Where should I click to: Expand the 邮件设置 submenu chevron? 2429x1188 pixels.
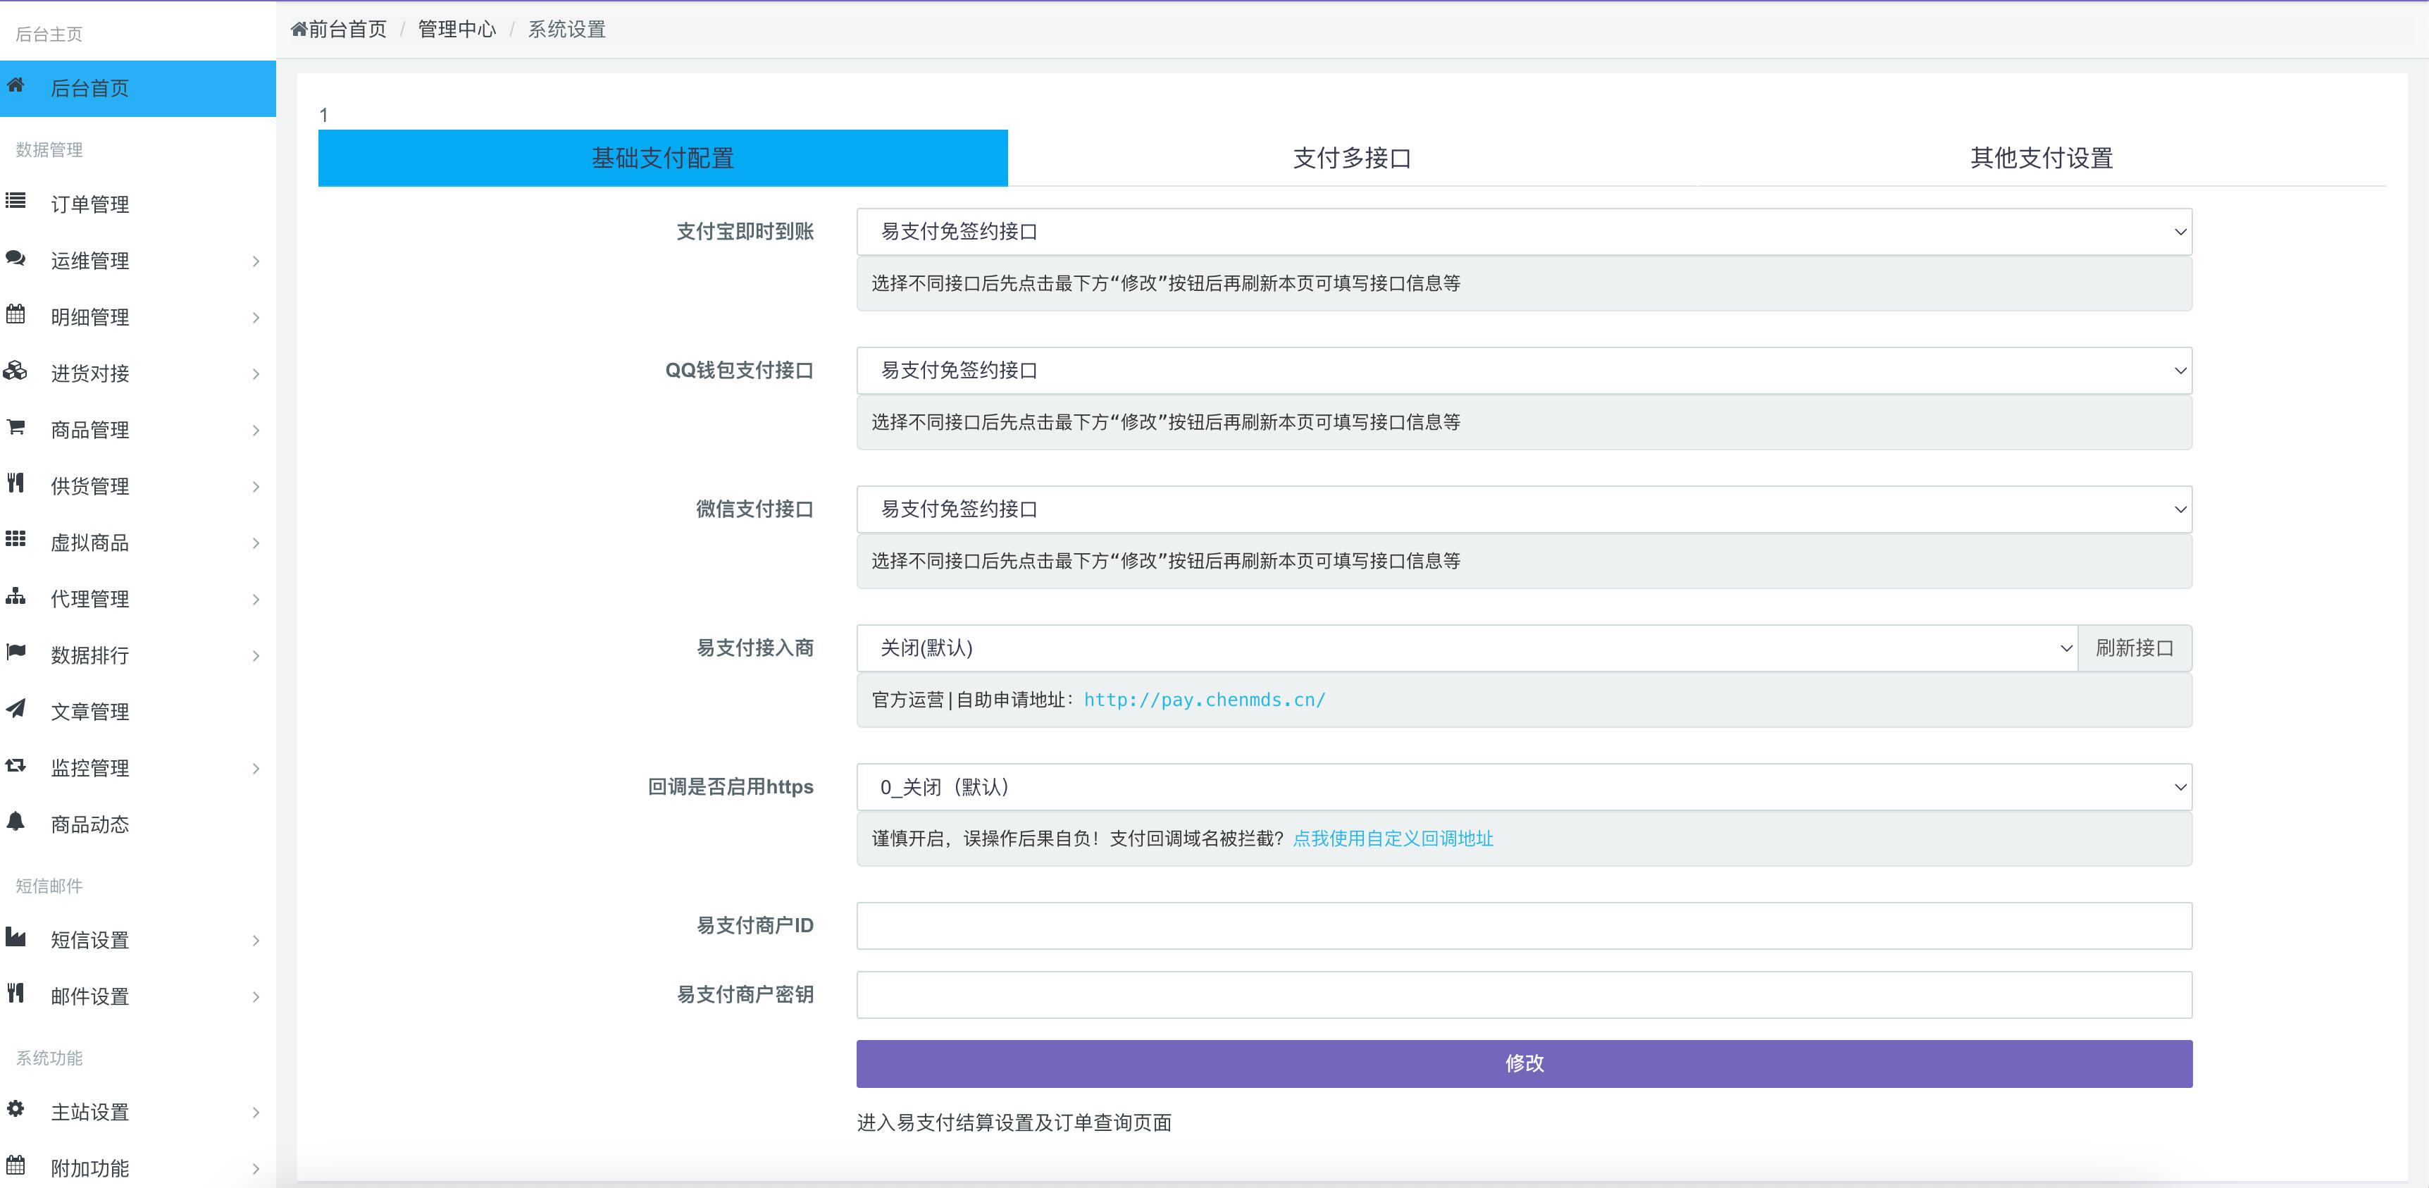(x=256, y=996)
